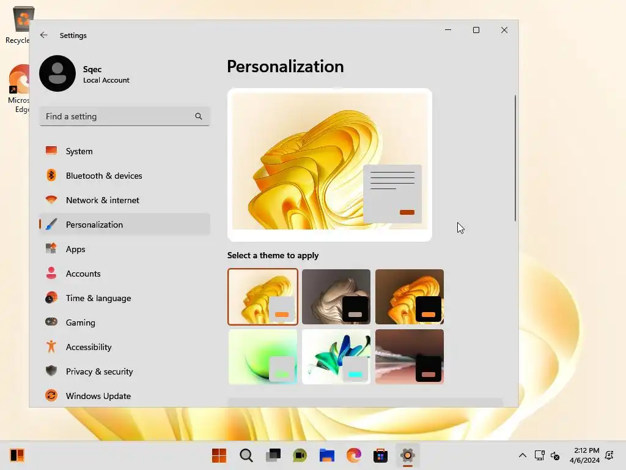
Task: Click the Windows Update refresh icon
Action: [51, 395]
